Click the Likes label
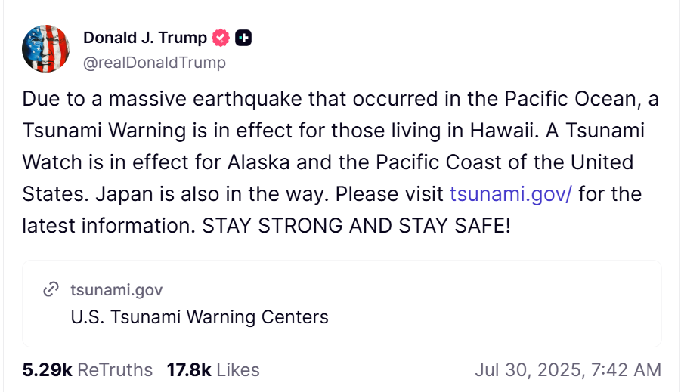Screen dimensions: 681x392 coord(237,370)
